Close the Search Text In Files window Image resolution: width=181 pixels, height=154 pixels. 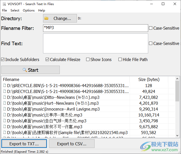coord(175,4)
